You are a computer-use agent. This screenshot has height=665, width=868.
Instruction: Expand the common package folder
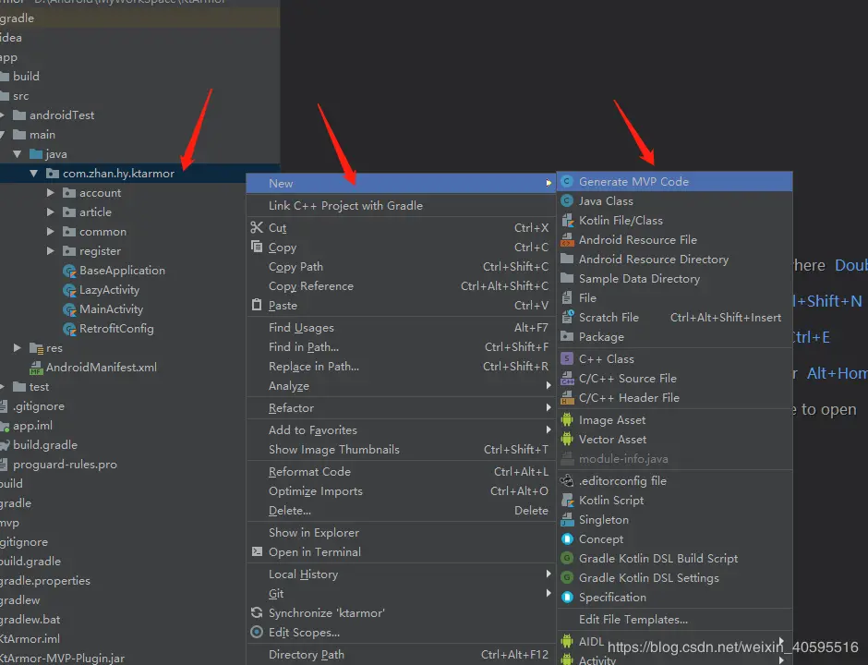[x=51, y=232]
